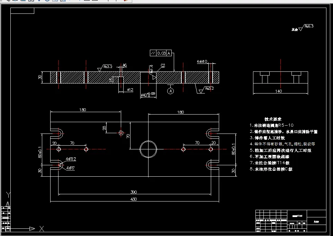Select the Ra3.2 symbol beside Φ6
The image size is (333, 236).
(x=105, y=68)
